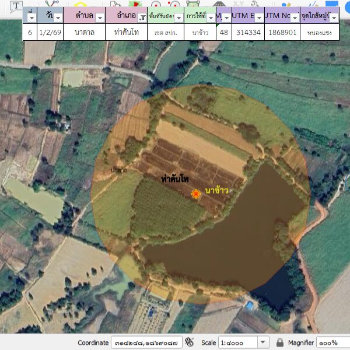This screenshot has width=350, height=350.
Task: Click the toggle extents icon beside Coordinate
Action: 188,342
